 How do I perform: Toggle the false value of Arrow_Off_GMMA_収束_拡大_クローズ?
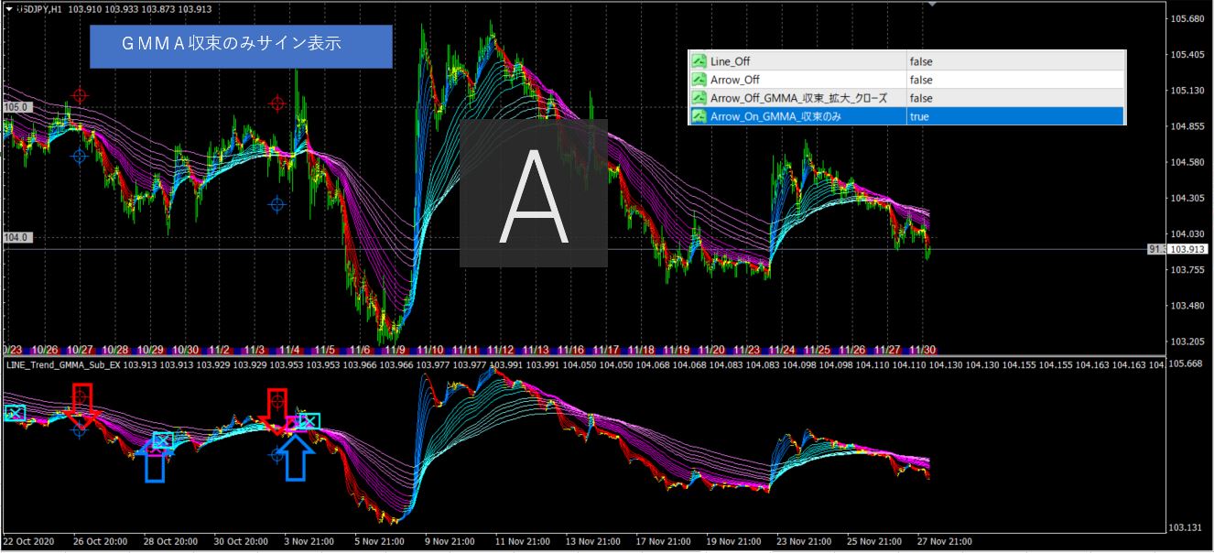tap(921, 98)
